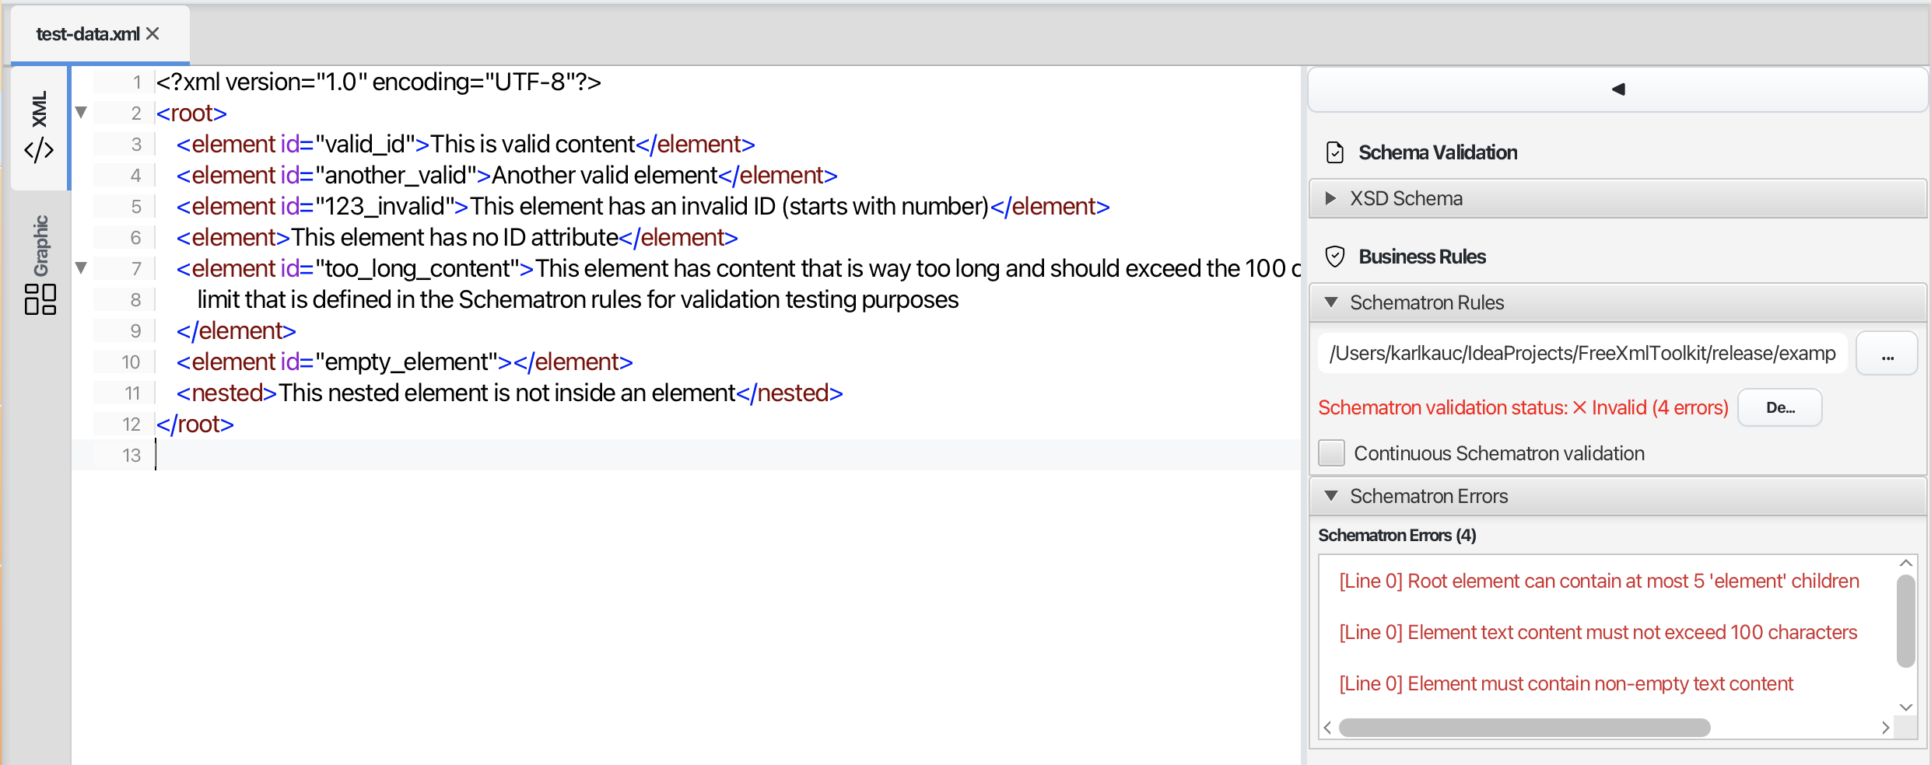1931x765 pixels.
Task: Click the Schematron file path field
Action: (1582, 354)
